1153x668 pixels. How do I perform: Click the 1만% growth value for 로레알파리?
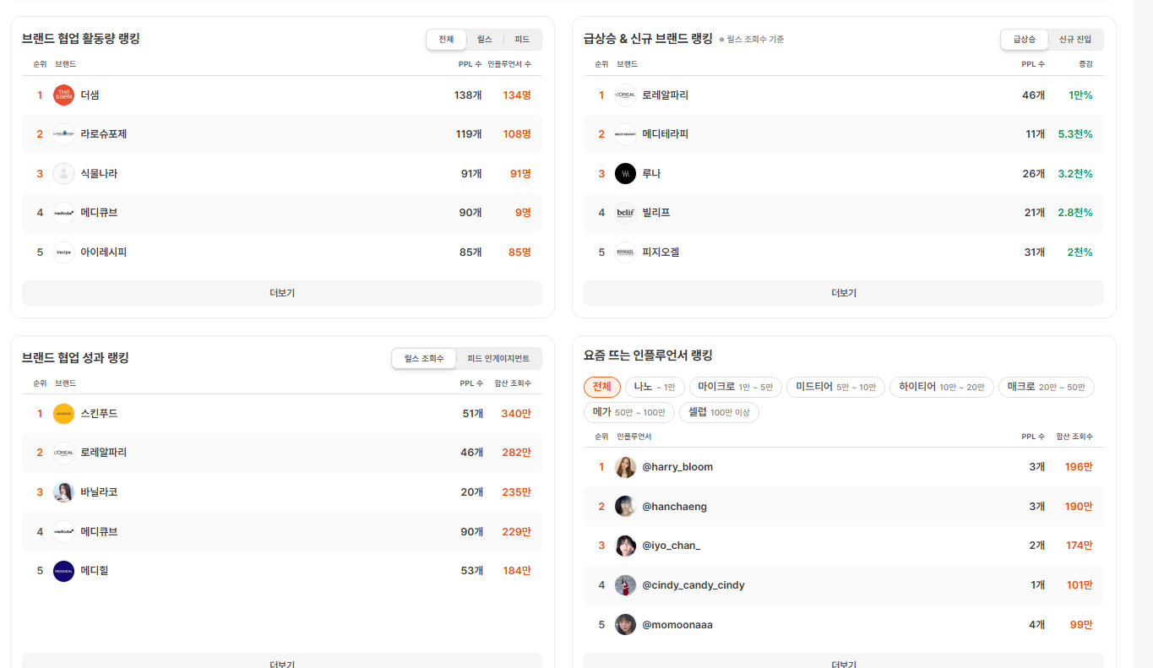coord(1080,95)
